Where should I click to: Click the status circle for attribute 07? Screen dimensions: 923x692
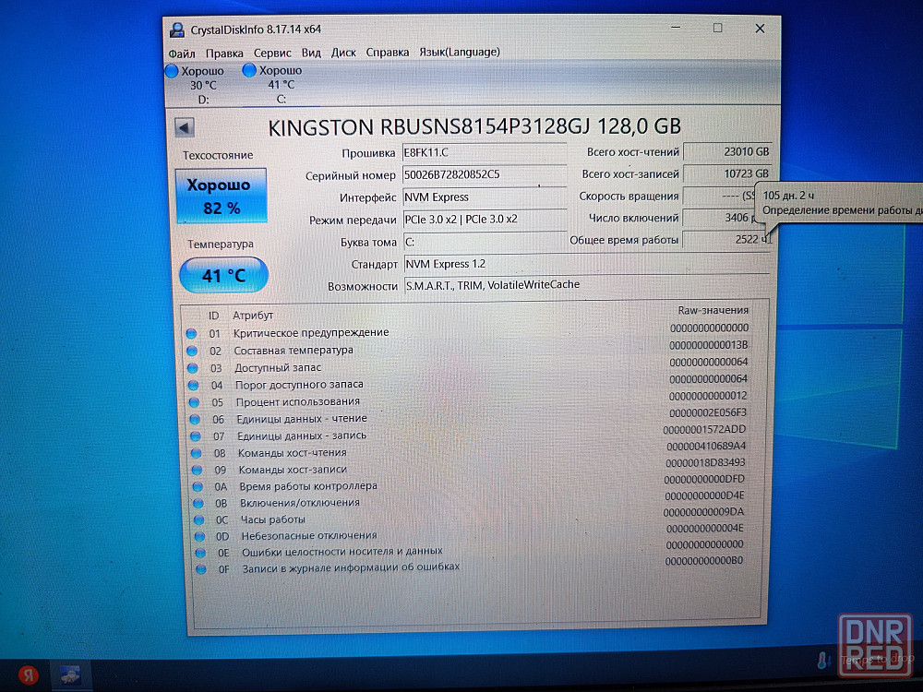coord(196,436)
